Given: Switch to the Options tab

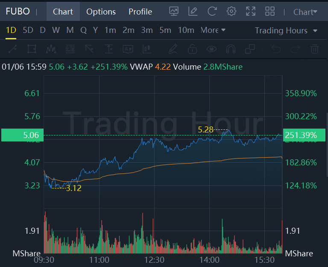Looking at the screenshot, I should click(x=101, y=12).
